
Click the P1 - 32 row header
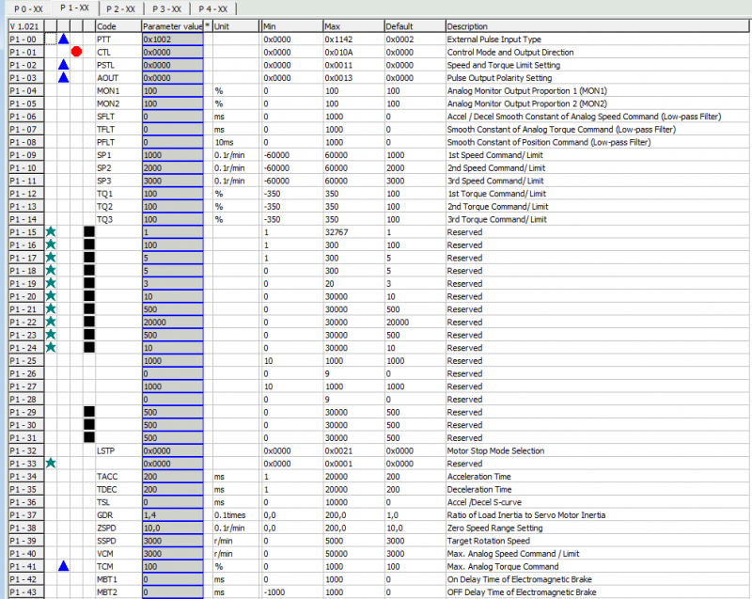23,451
